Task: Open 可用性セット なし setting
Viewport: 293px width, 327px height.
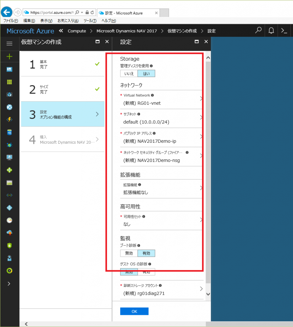Action: pos(162,221)
